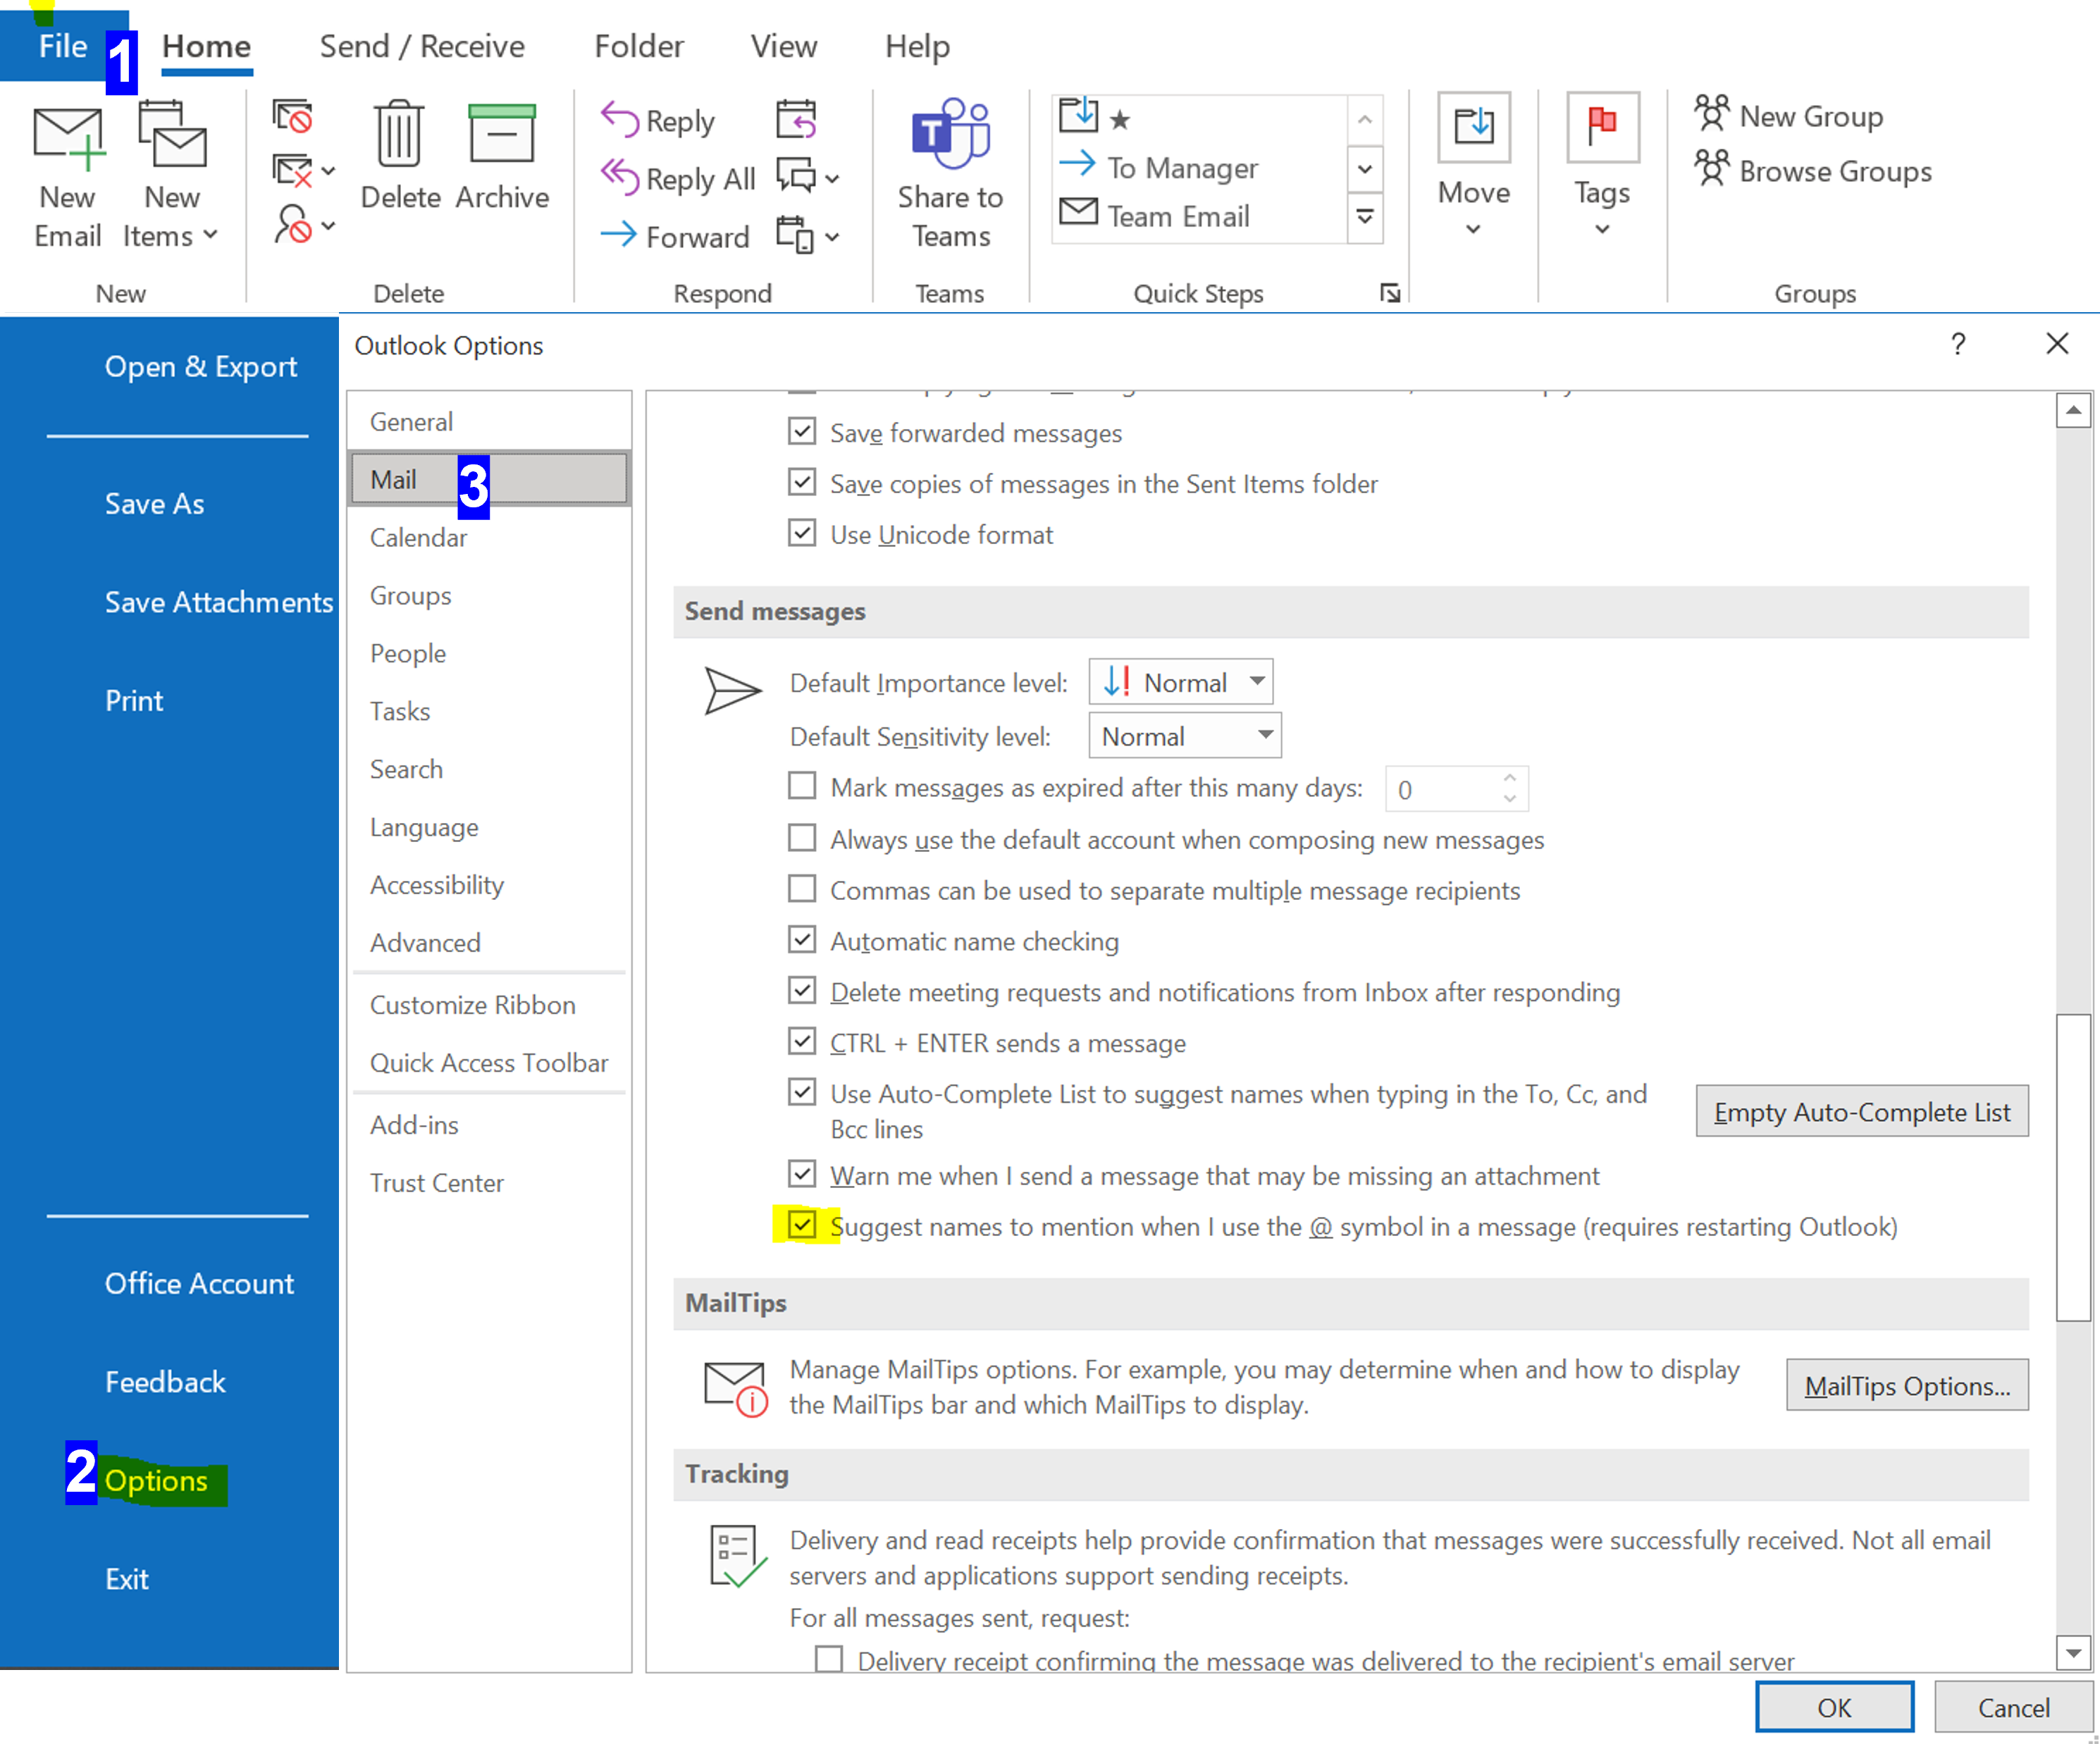The width and height of the screenshot is (2100, 1744).
Task: Select Calendar in Outlook Options list
Action: point(418,537)
